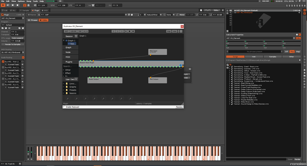The width and height of the screenshot is (307, 166).
Task: Insert instrument slot with plus button
Action: point(227,13)
